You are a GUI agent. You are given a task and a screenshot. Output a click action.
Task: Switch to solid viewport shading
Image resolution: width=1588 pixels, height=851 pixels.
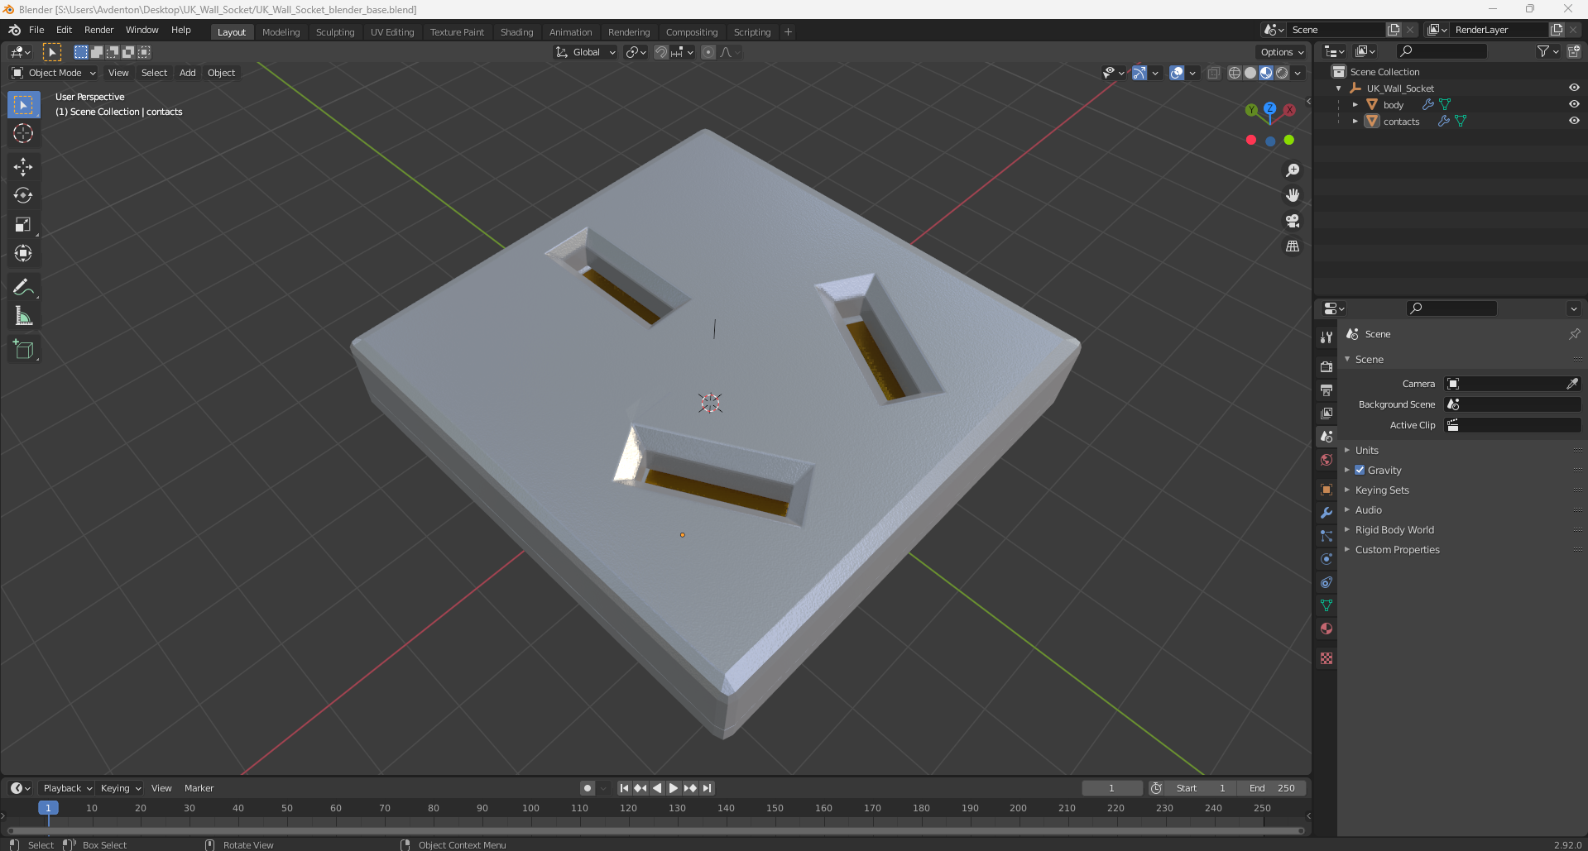pos(1250,73)
